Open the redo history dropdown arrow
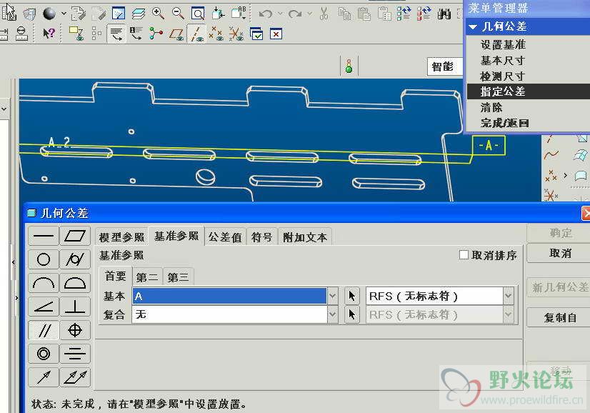590x413 pixels. tap(310, 14)
